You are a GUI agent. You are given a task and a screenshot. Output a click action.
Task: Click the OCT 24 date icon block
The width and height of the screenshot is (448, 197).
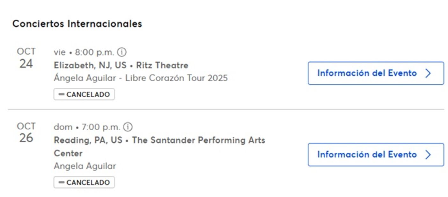[x=27, y=57]
